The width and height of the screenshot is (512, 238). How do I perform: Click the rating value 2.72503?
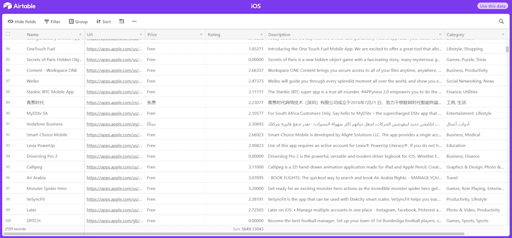pyautogui.click(x=255, y=210)
